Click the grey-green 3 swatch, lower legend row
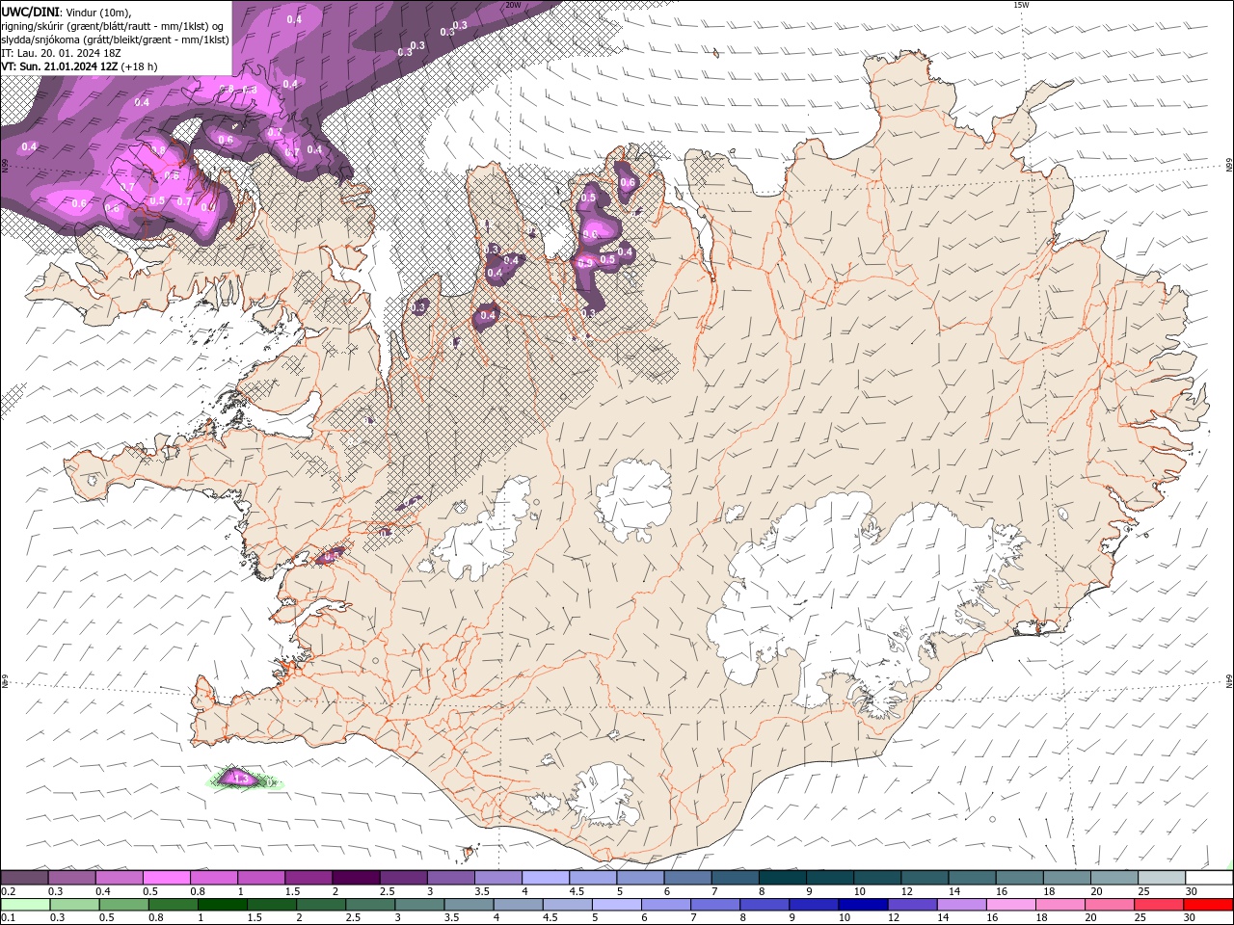The image size is (1234, 925). coord(418,905)
